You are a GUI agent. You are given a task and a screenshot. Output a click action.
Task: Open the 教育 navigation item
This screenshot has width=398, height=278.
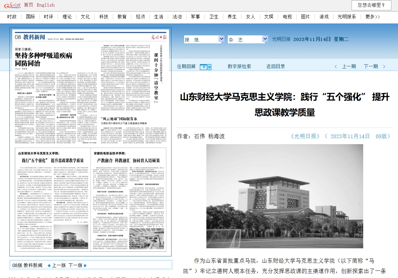[x=122, y=17]
